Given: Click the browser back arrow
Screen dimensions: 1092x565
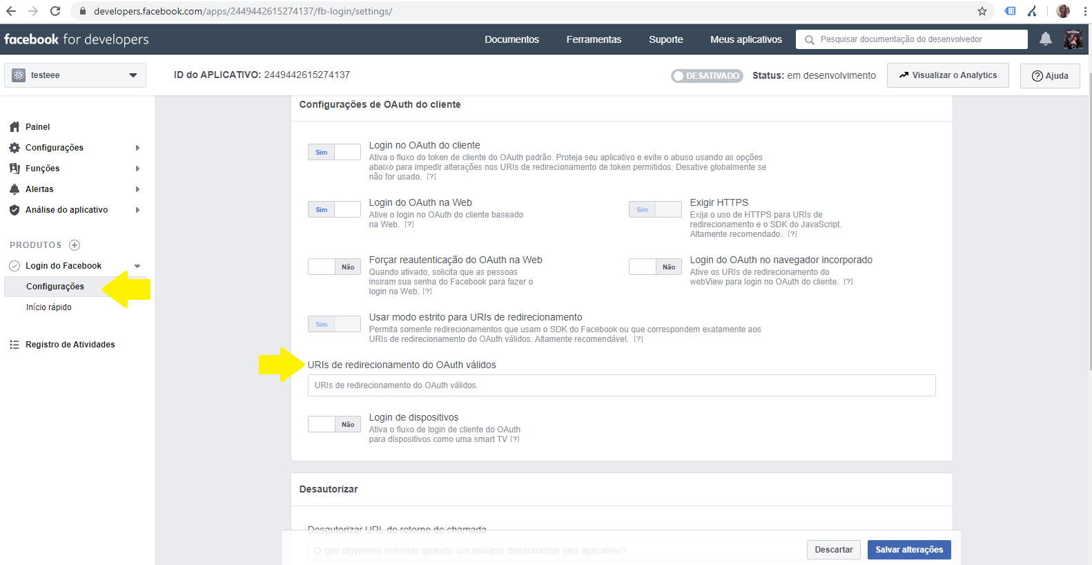Looking at the screenshot, I should [11, 11].
